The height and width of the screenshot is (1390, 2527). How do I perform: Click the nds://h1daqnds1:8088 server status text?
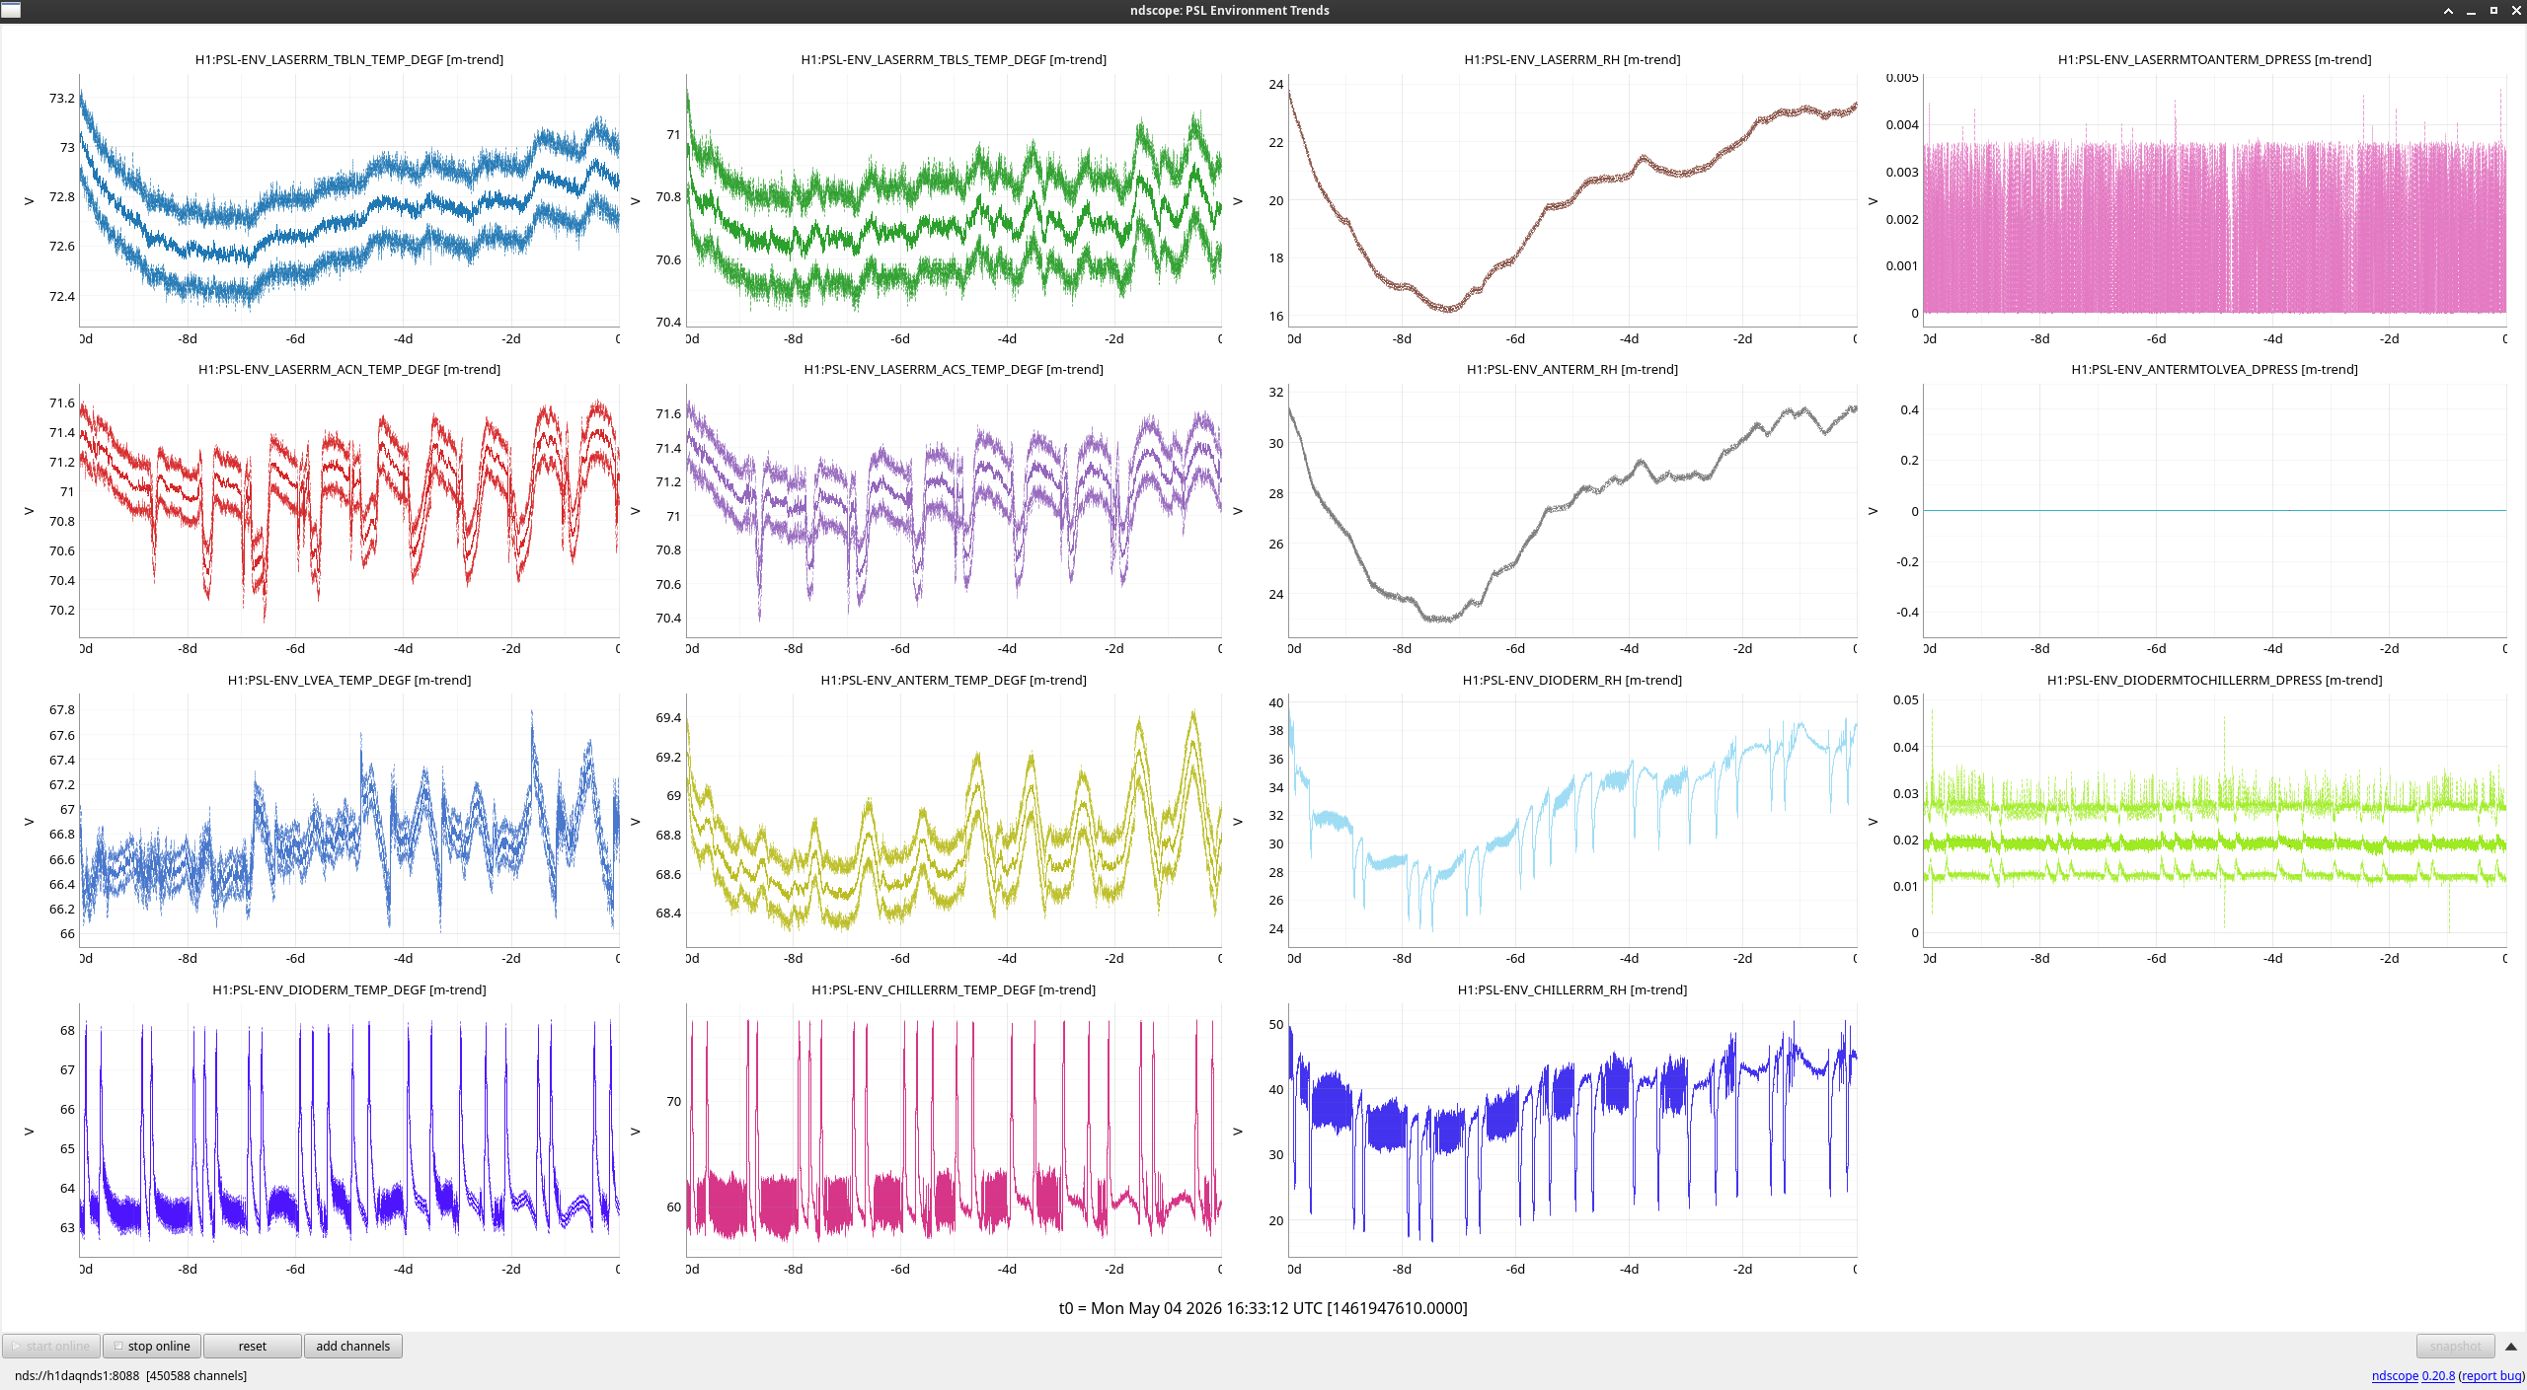pos(130,1375)
